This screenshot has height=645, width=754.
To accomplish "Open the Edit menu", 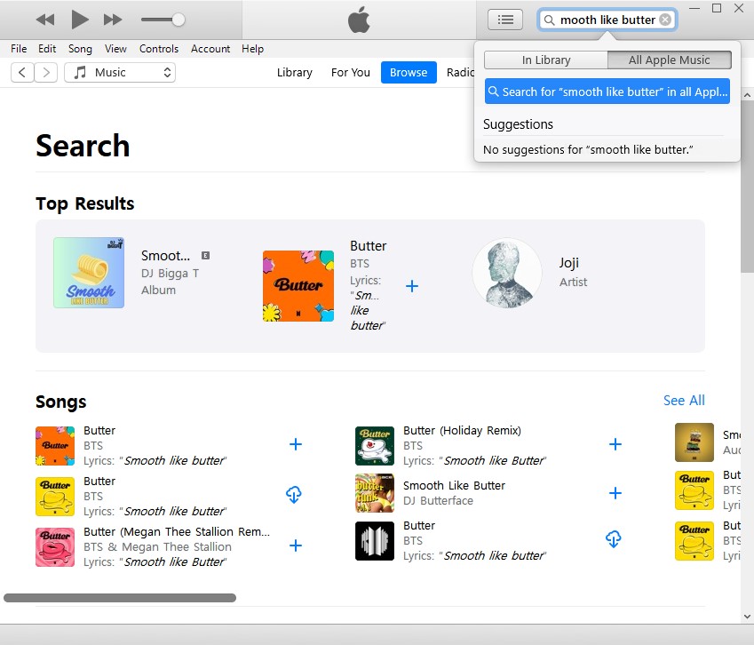I will tap(47, 49).
